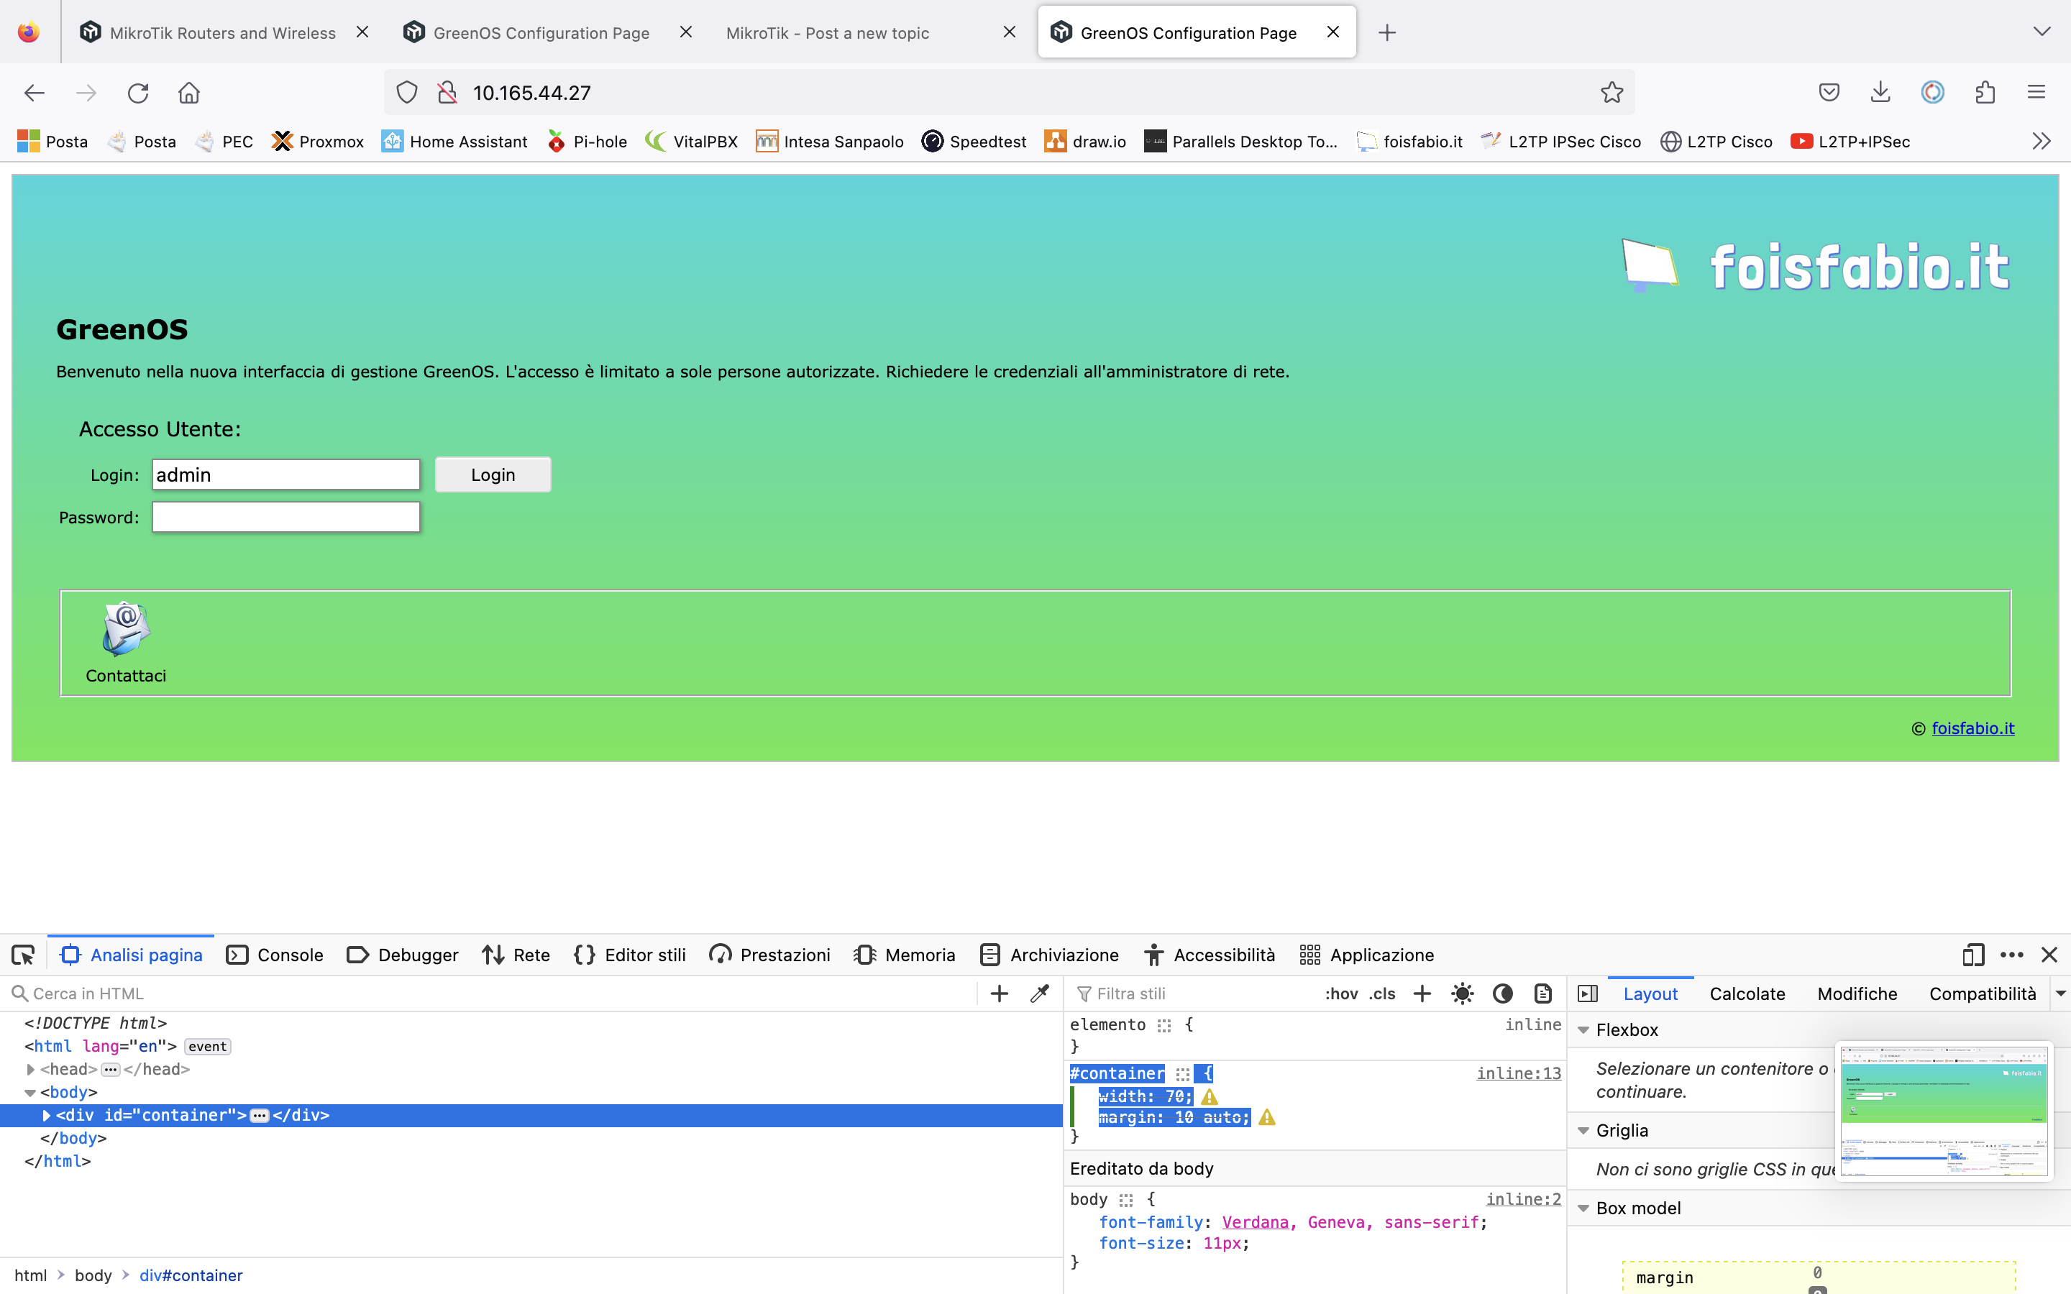Image resolution: width=2071 pixels, height=1294 pixels.
Task: Collapse the Flexbox section
Action: click(x=1586, y=1029)
